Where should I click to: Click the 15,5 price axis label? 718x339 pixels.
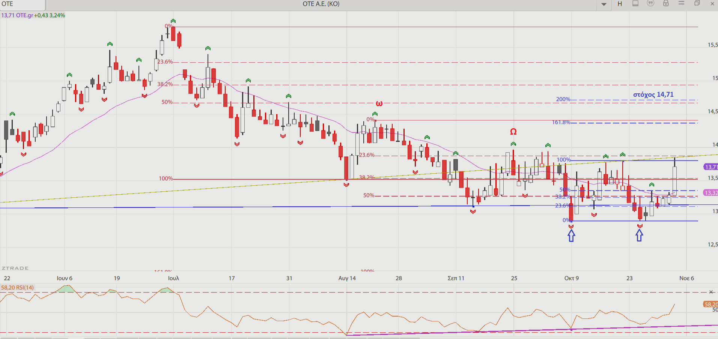[713, 45]
